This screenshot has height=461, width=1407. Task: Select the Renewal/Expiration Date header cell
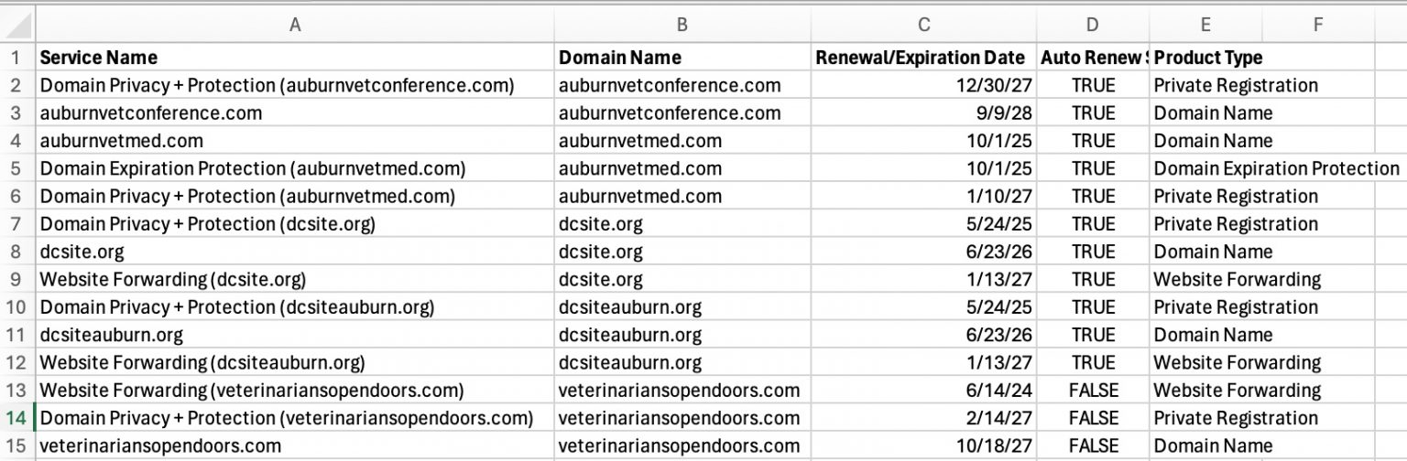point(920,58)
